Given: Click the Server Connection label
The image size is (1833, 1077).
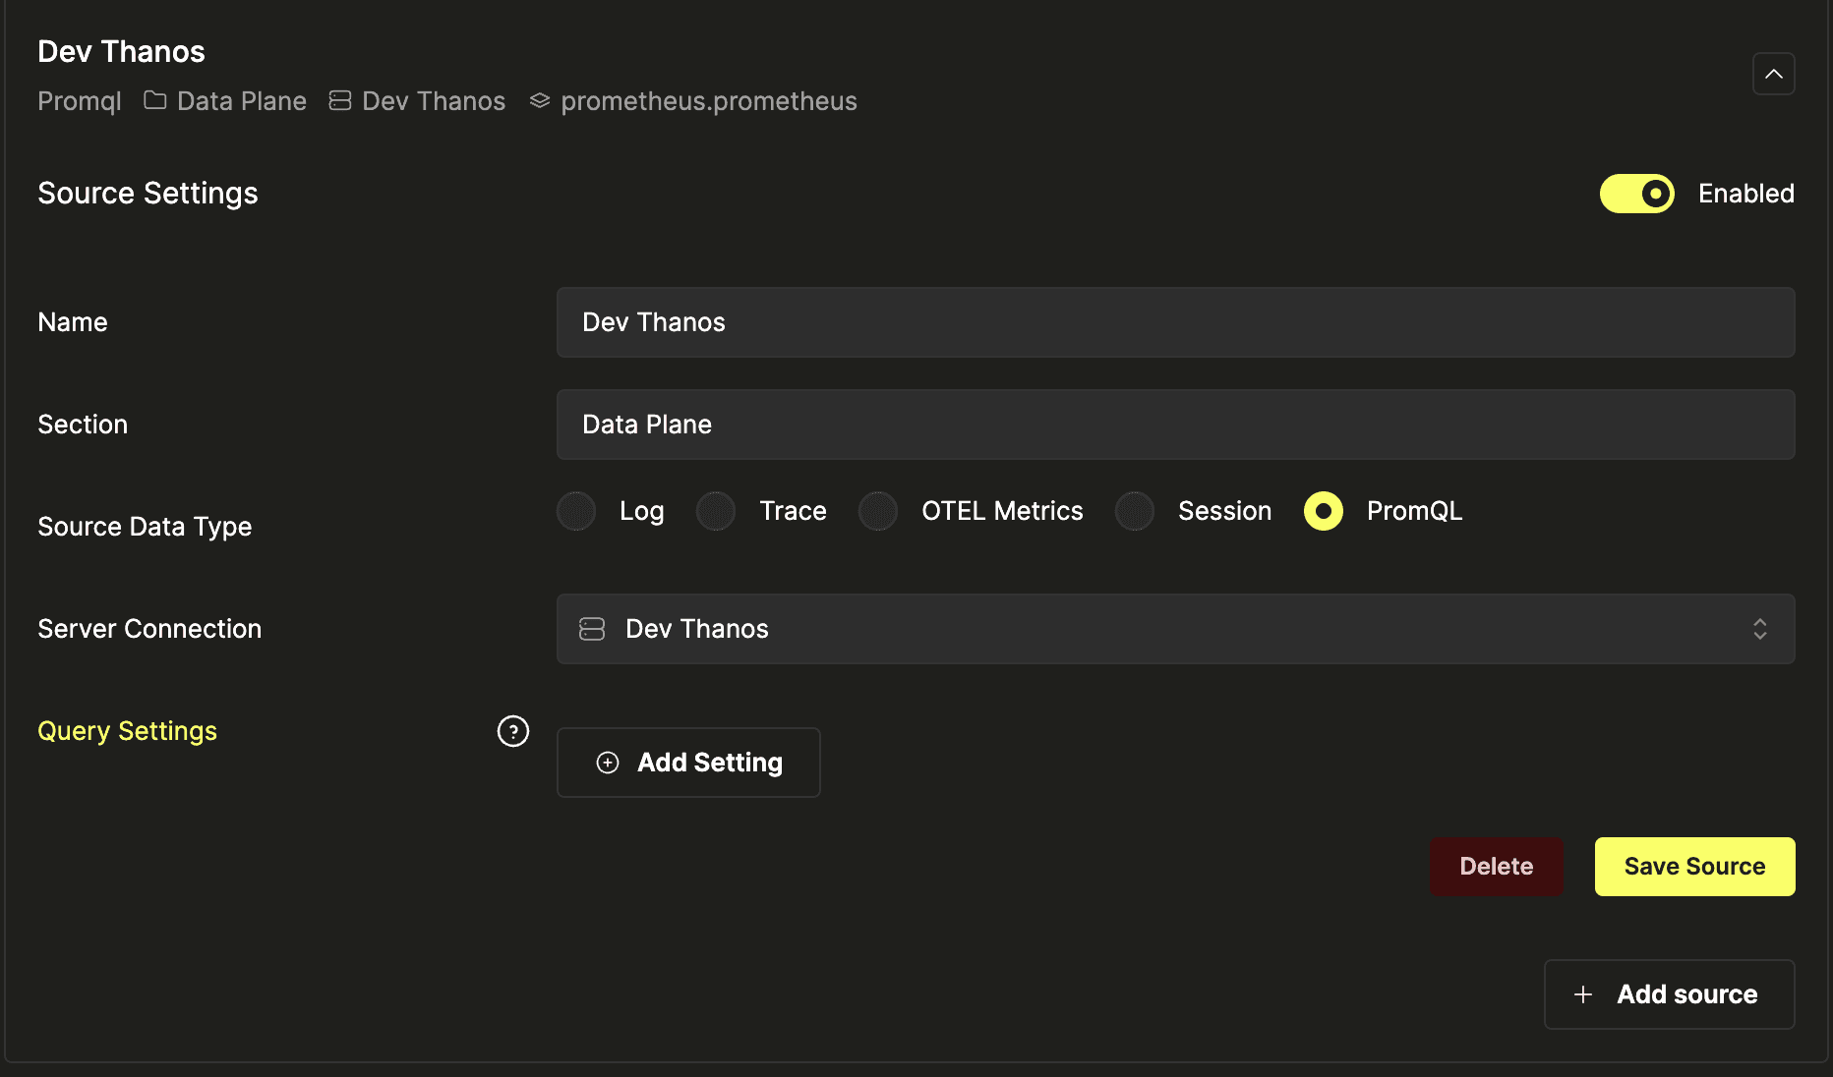Looking at the screenshot, I should [x=149, y=629].
